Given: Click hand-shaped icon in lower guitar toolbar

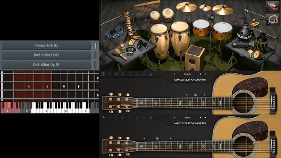Looking at the screenshot, I should [151, 118].
